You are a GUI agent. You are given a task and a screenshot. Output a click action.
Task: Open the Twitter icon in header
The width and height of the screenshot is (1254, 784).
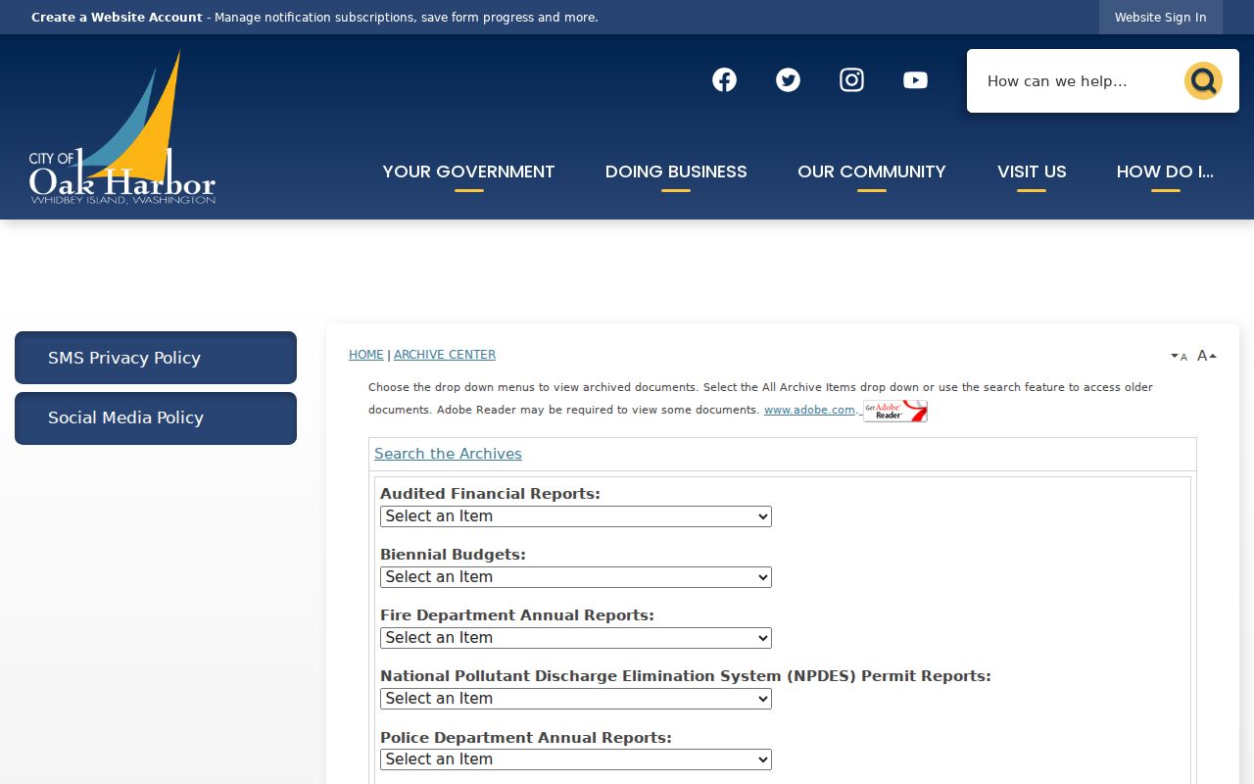pos(788,80)
